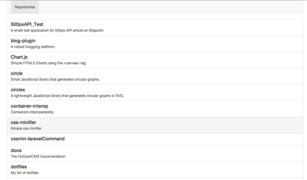Open the cssmin-laravelCommand repository
This screenshot has height=180, width=307.
click(x=38, y=139)
